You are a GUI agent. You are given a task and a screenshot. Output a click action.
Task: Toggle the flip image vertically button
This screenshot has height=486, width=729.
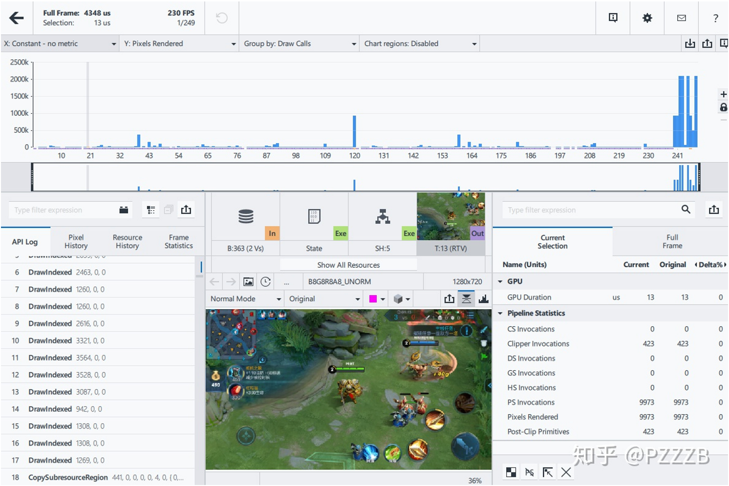(x=467, y=298)
